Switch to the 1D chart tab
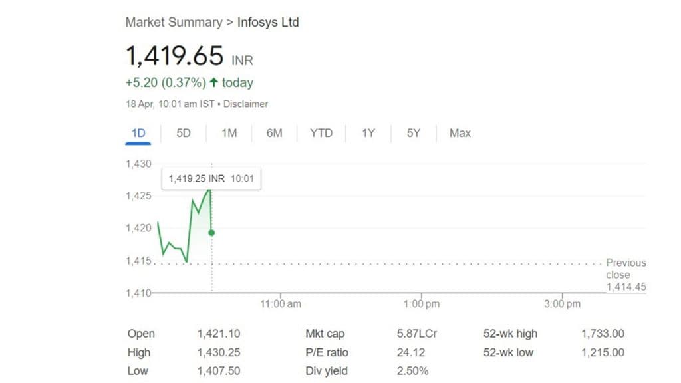 [138, 133]
